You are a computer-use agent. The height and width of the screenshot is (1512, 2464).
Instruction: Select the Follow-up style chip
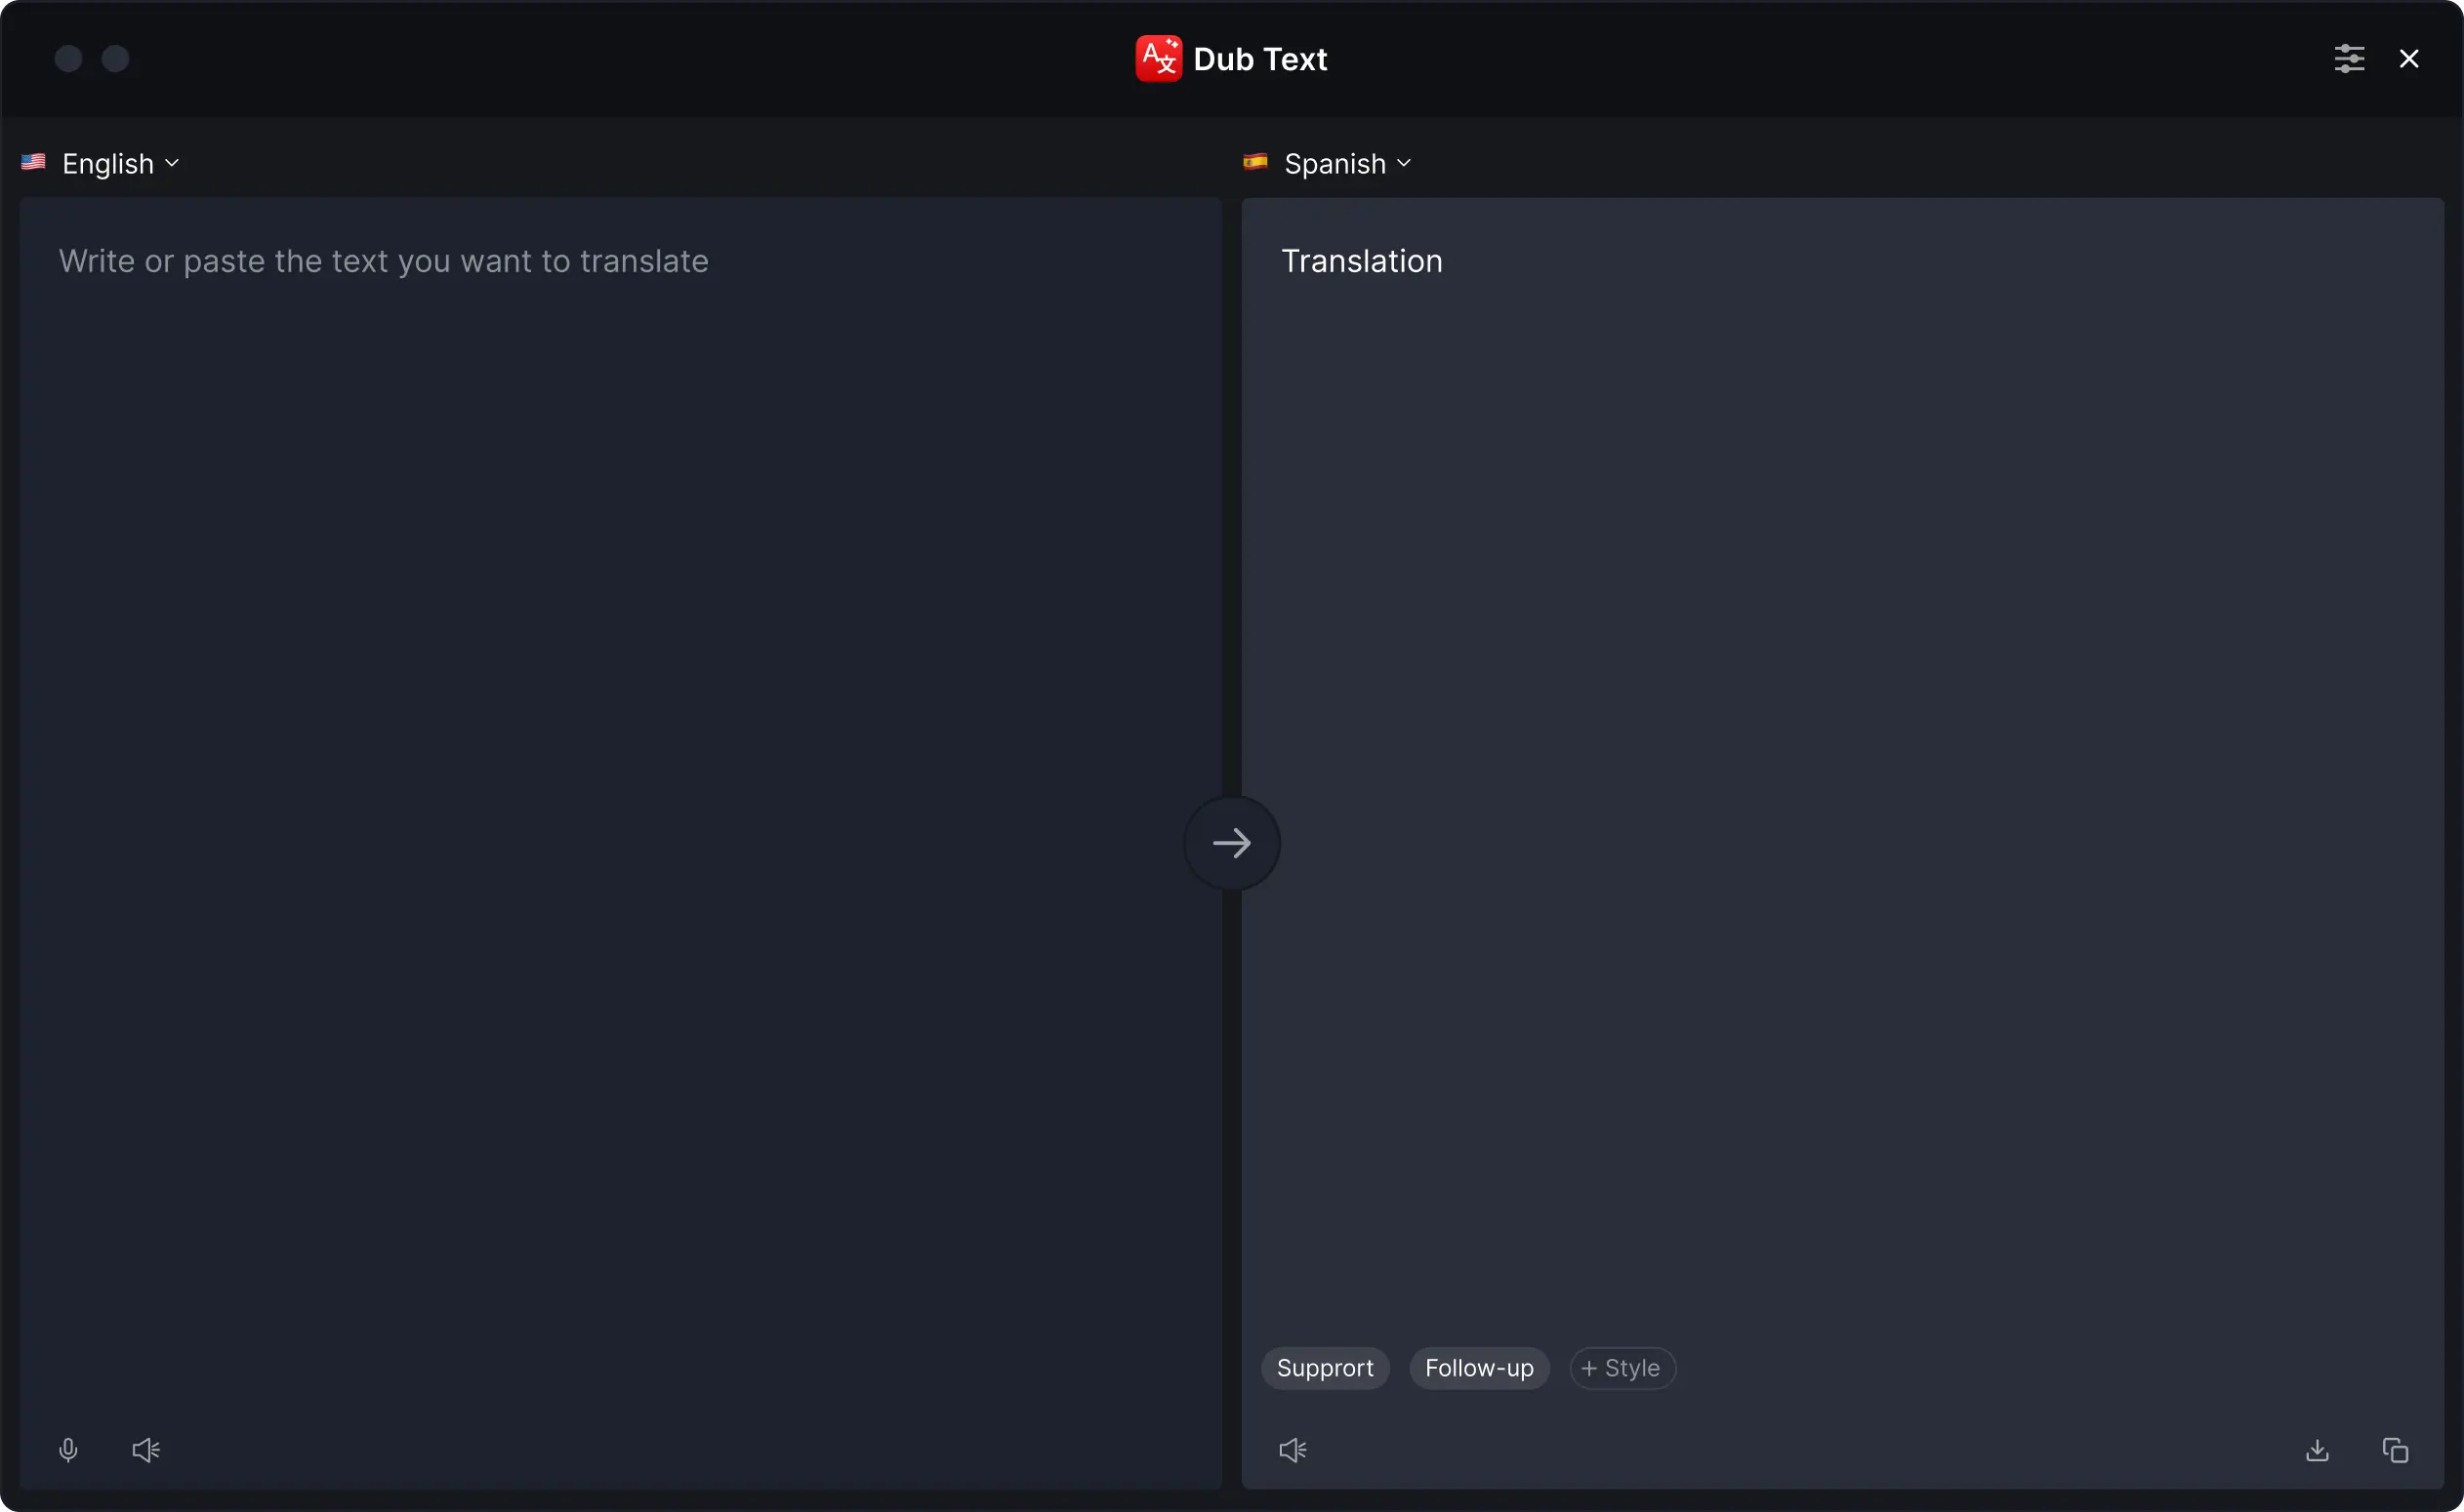(1479, 1368)
